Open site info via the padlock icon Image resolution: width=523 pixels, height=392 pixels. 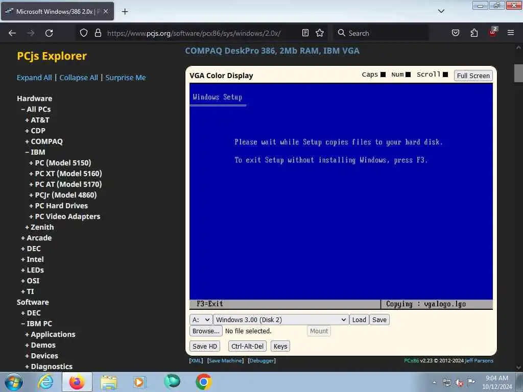pos(98,33)
